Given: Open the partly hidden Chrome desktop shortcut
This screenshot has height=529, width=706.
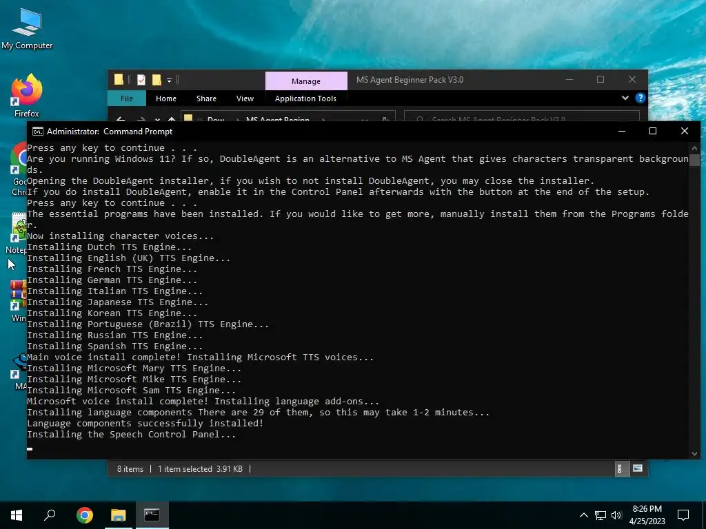Looking at the screenshot, I should click(18, 169).
